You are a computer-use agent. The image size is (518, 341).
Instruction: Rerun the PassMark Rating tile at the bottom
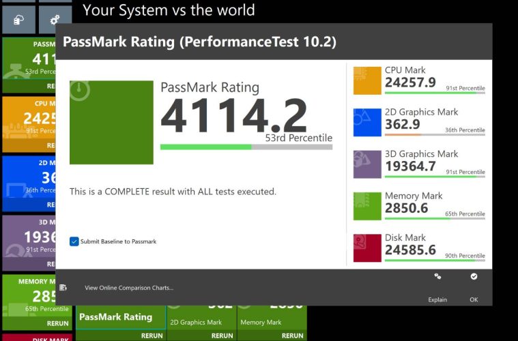point(152,336)
